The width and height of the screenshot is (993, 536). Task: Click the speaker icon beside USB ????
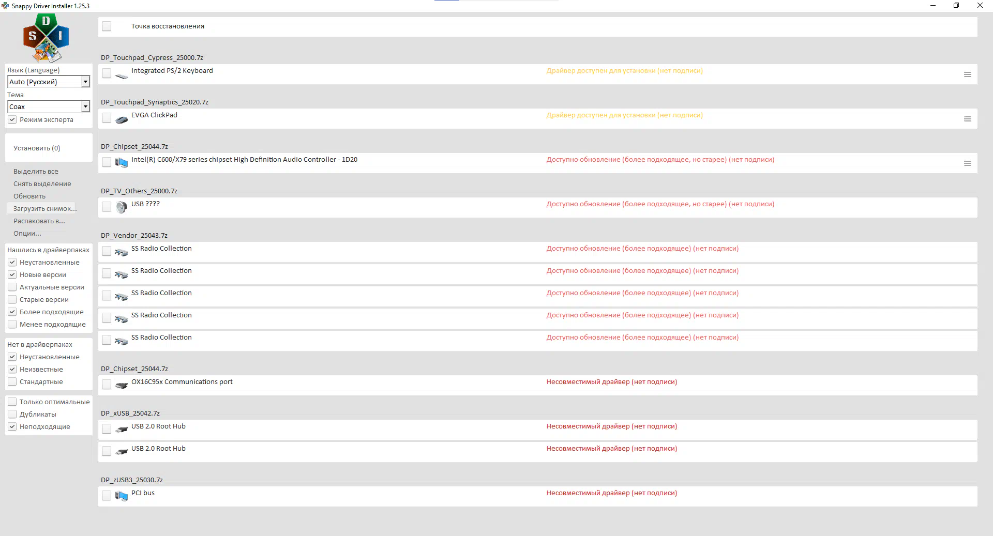[122, 207]
